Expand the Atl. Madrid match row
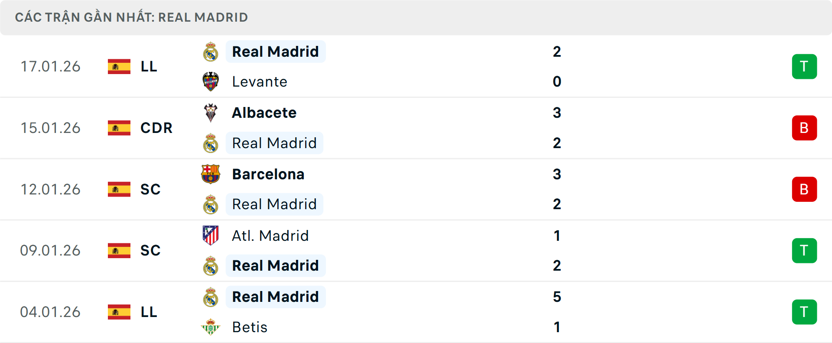 point(416,250)
